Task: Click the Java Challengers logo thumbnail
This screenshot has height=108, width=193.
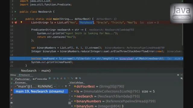Action: (x=182, y=13)
